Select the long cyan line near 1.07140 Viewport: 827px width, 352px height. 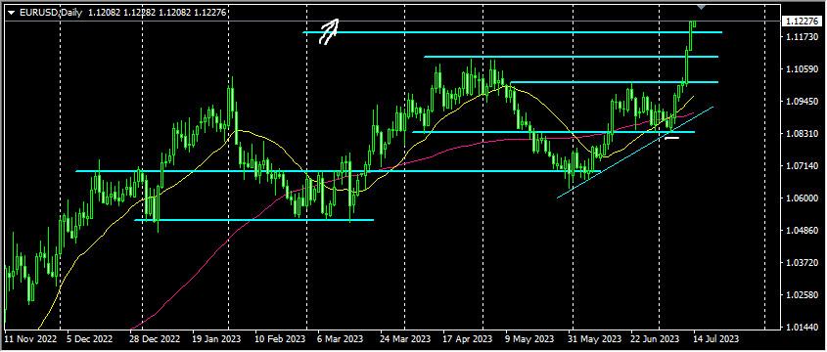tap(338, 171)
